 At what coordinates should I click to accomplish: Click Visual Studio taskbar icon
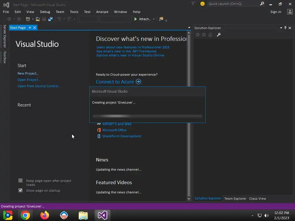(x=102, y=215)
